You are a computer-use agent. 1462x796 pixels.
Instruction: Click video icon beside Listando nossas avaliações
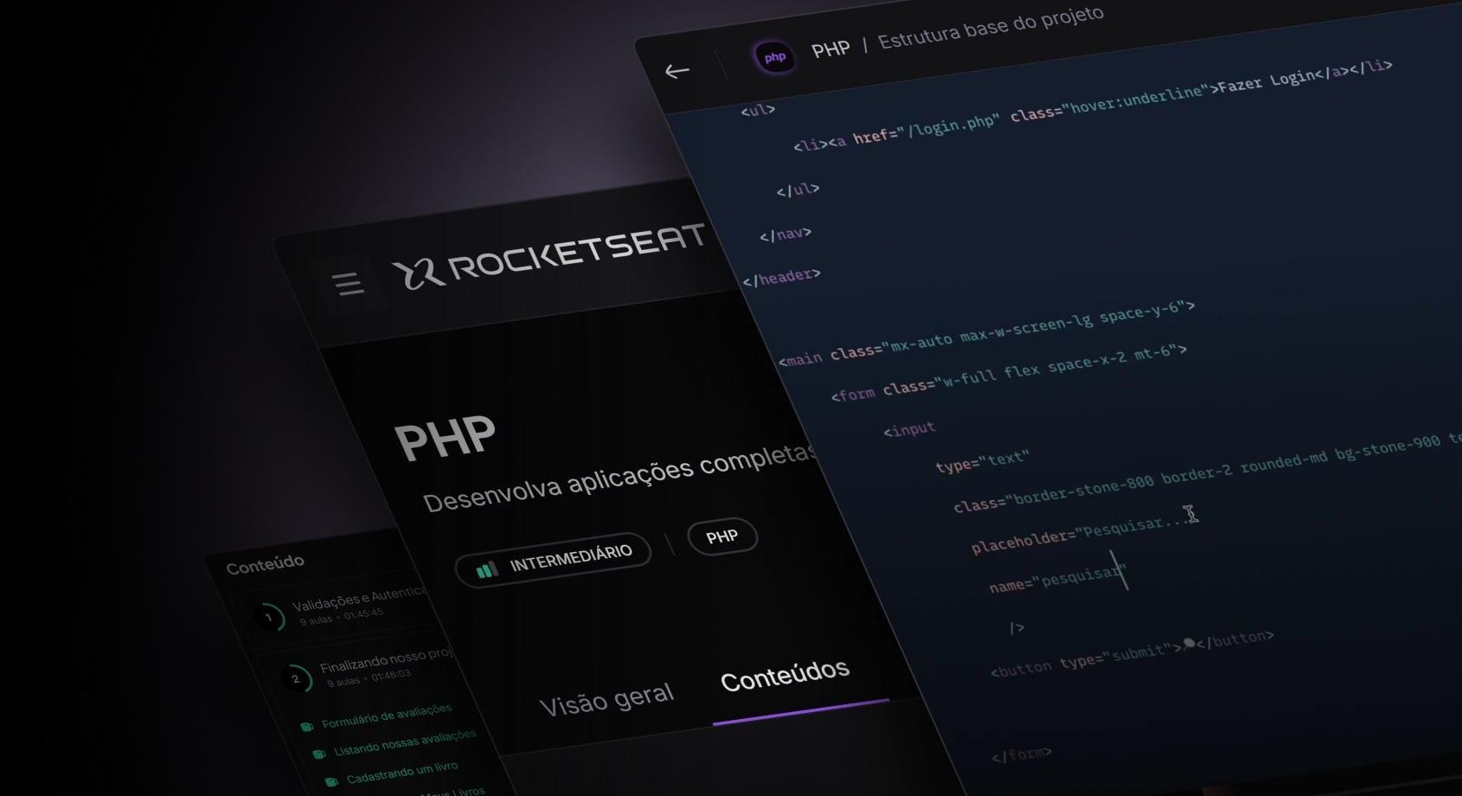pyautogui.click(x=319, y=754)
